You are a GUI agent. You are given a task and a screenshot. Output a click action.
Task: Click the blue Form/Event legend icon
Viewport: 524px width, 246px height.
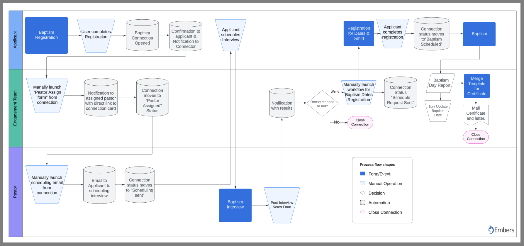coord(362,174)
